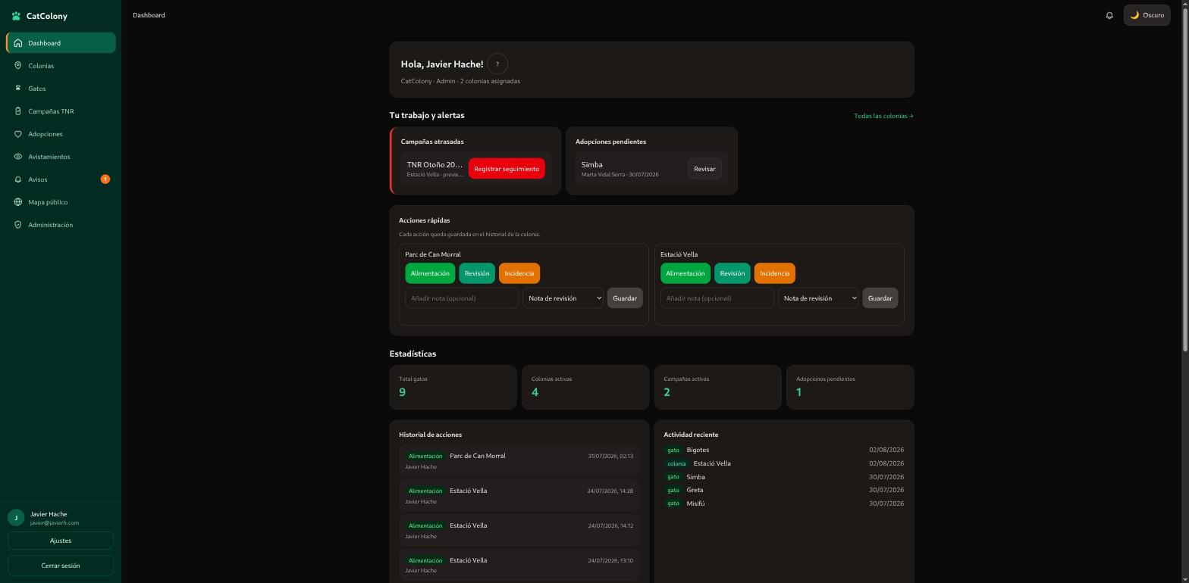Open Campañas TNR in the sidebar
Image resolution: width=1189 pixels, height=583 pixels.
coord(61,111)
